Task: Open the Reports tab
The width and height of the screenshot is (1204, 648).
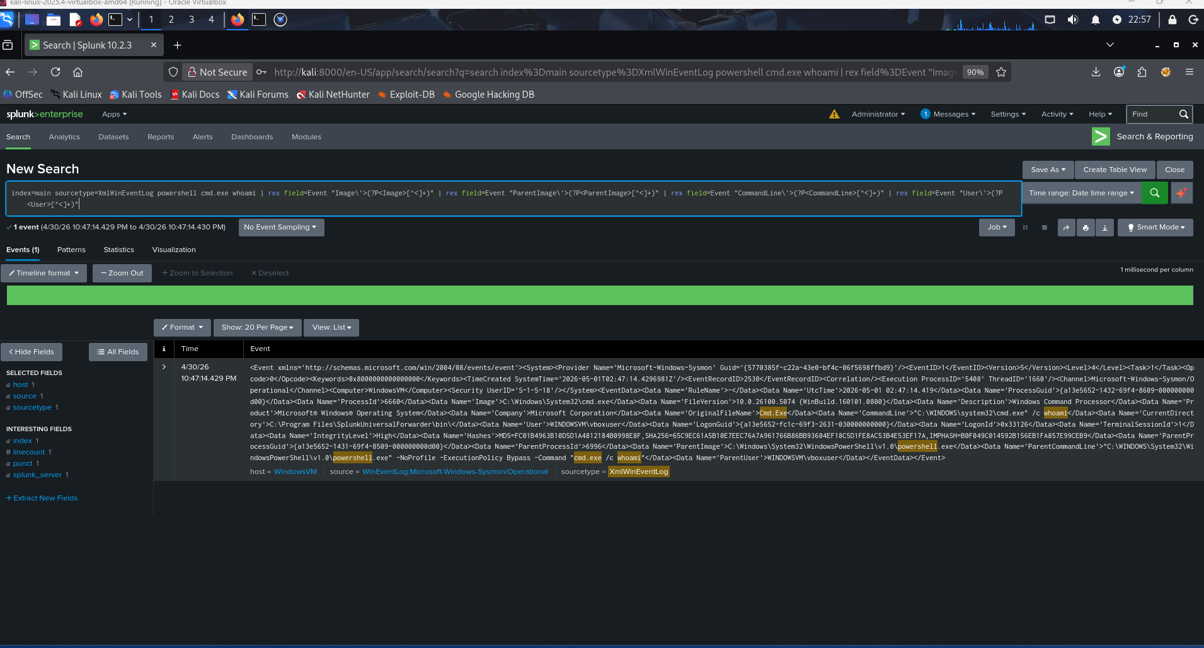Action: (x=161, y=137)
